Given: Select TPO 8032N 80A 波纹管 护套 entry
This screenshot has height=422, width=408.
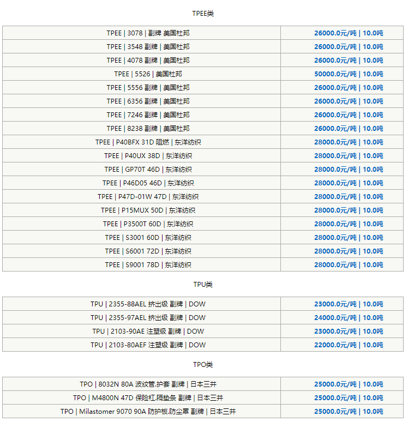Looking at the screenshot, I should [148, 384].
